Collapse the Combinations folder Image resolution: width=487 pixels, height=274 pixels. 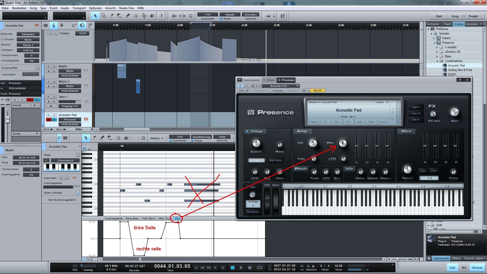coord(437,61)
